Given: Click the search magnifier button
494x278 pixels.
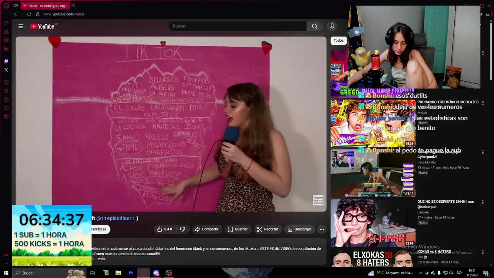Looking at the screenshot, I should 315,26.
